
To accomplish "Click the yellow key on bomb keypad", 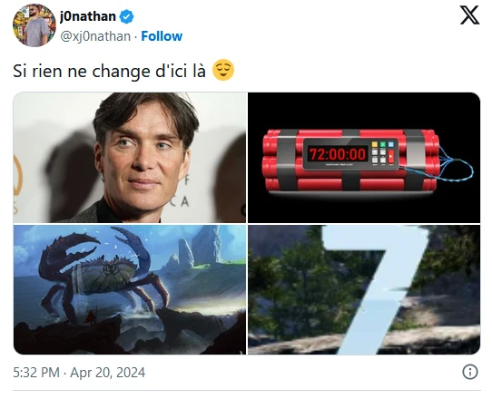I will pos(375,144).
